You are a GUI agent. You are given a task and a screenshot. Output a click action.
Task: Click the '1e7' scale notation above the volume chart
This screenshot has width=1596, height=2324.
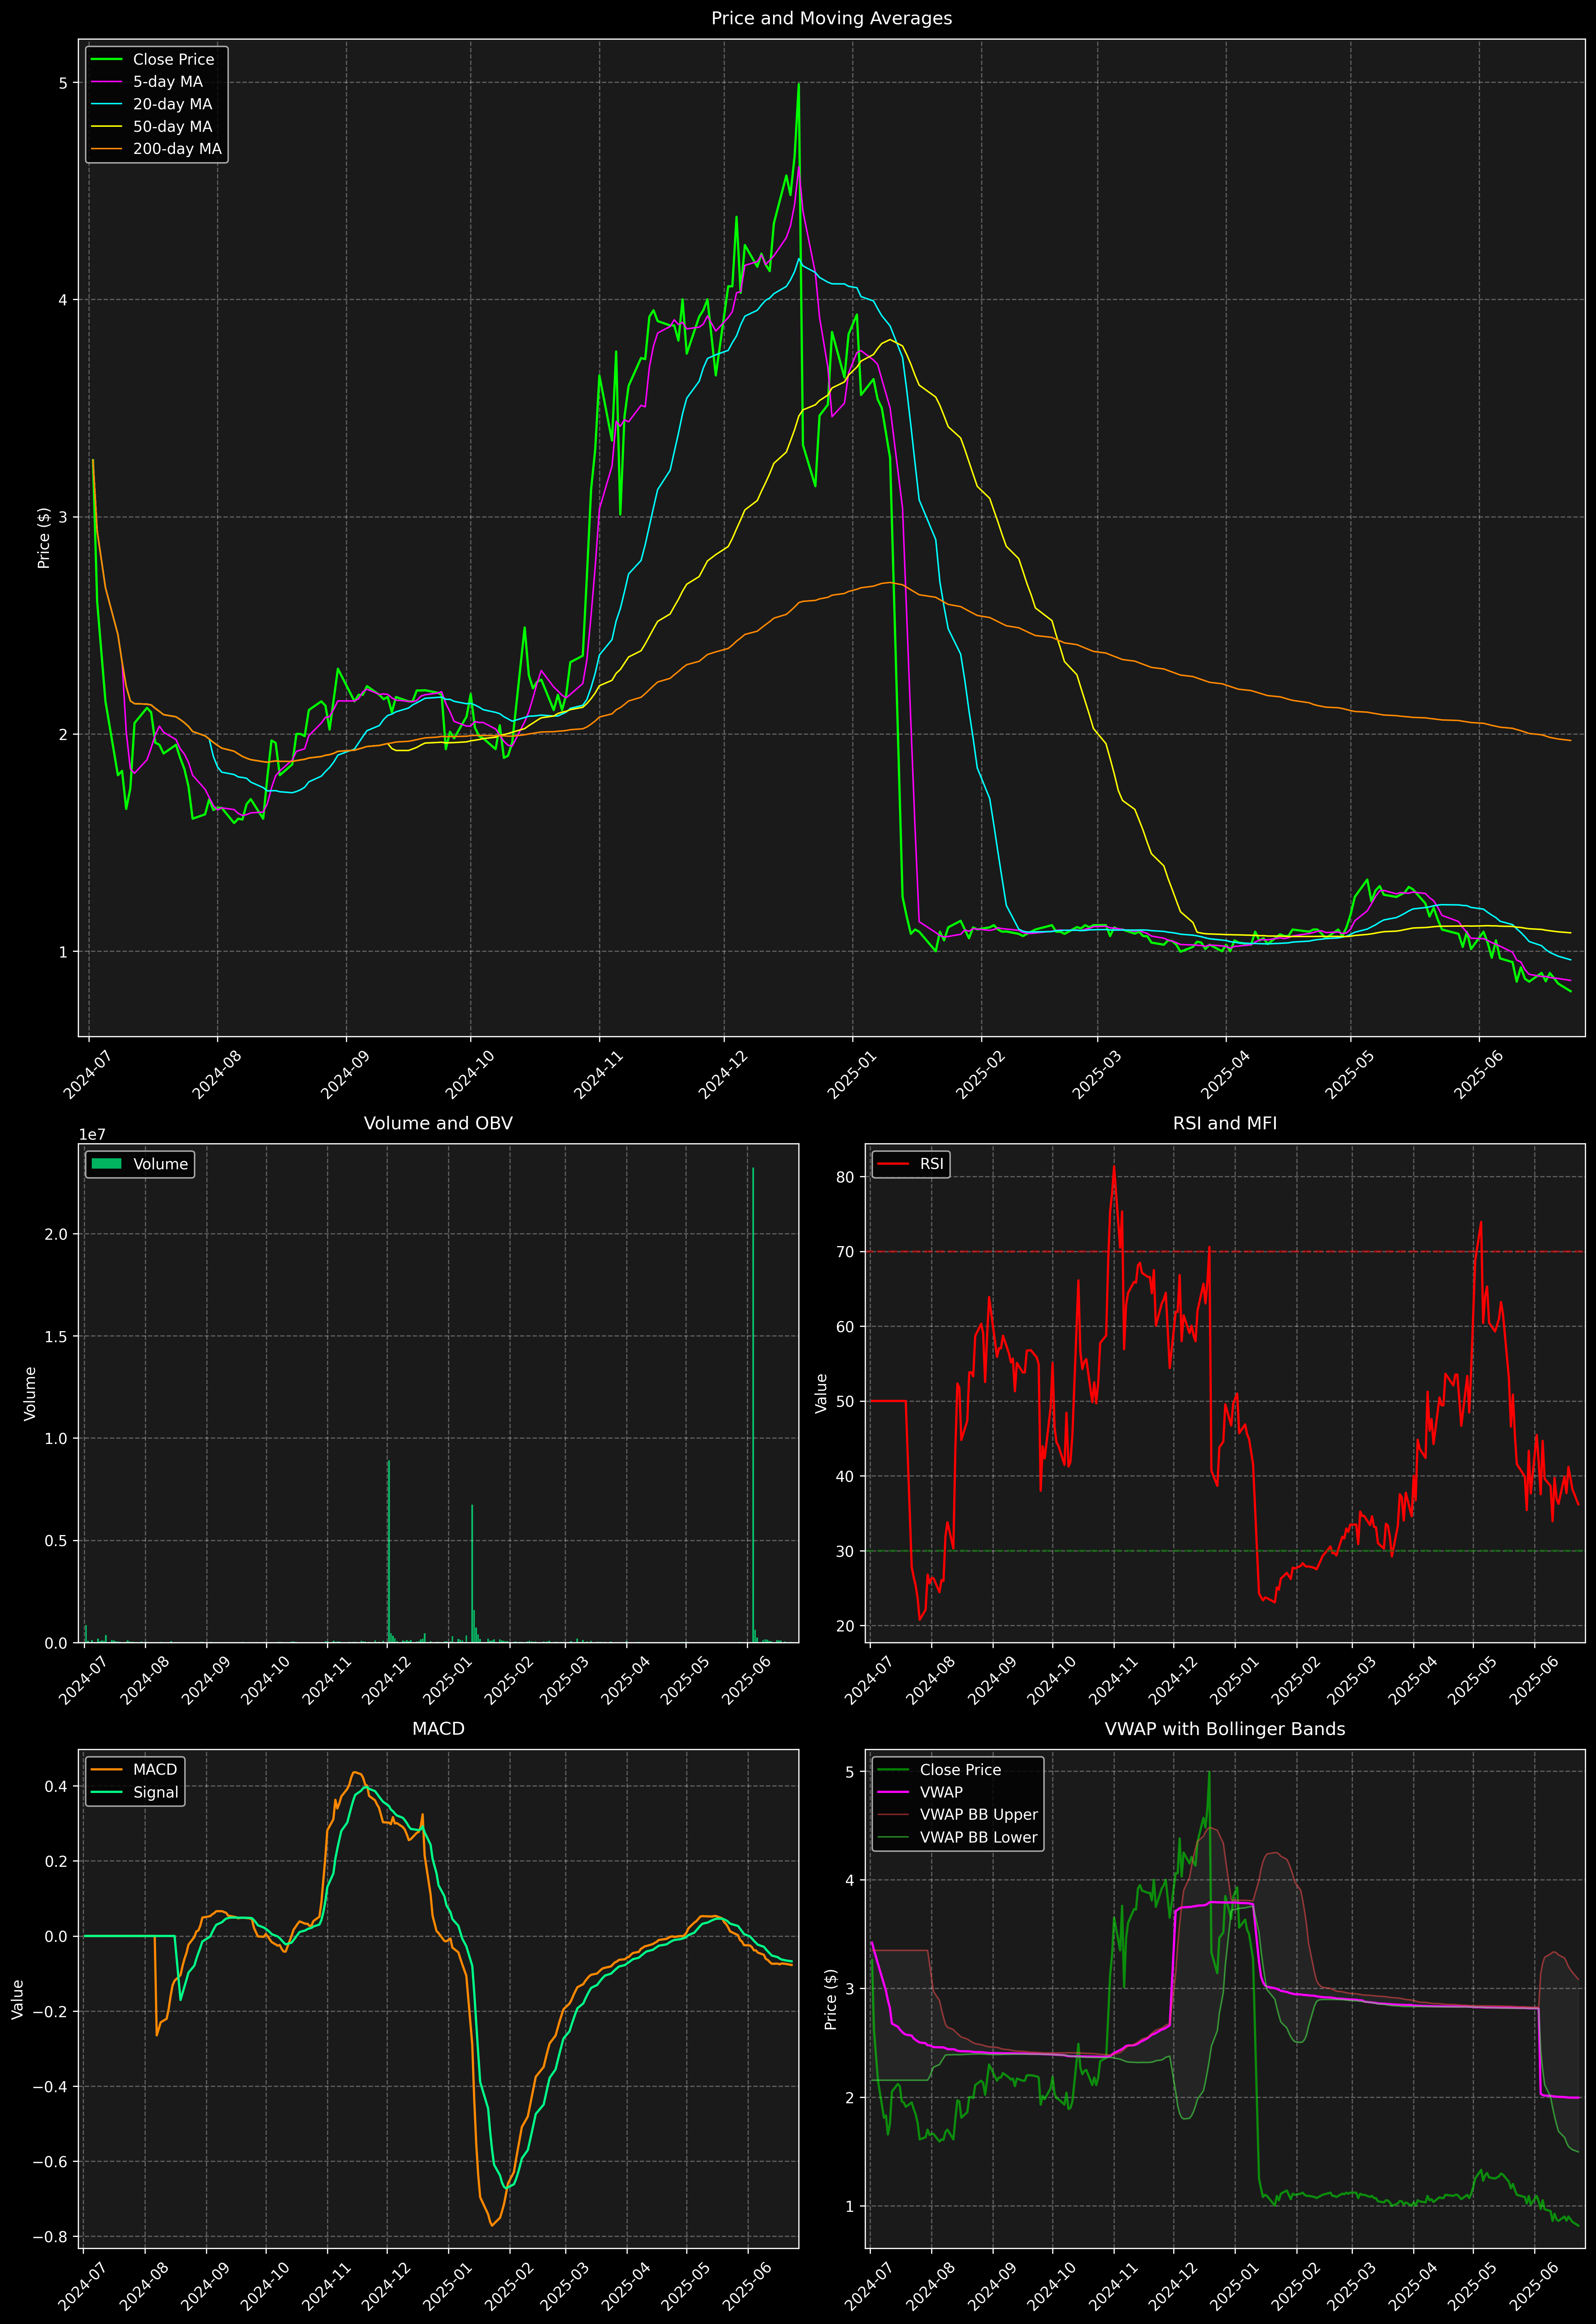coord(92,1135)
